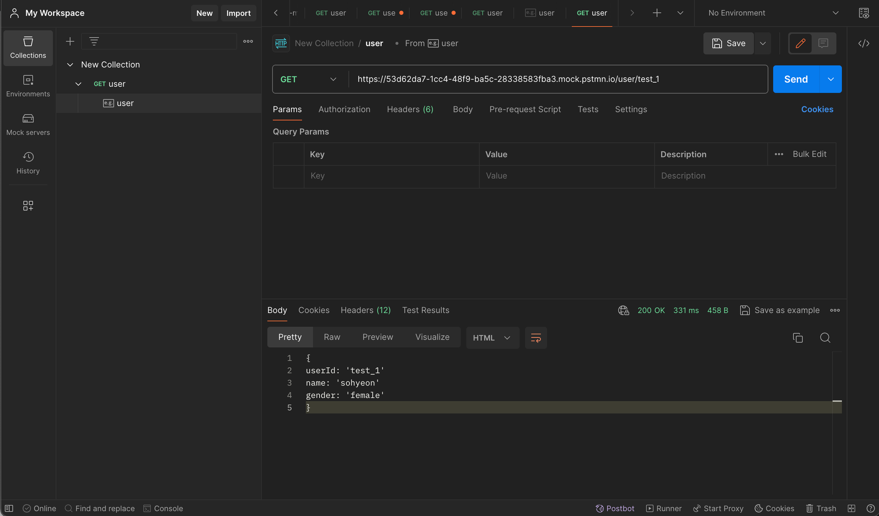
Task: Toggle sidebar visibility in status bar
Action: click(x=9, y=508)
